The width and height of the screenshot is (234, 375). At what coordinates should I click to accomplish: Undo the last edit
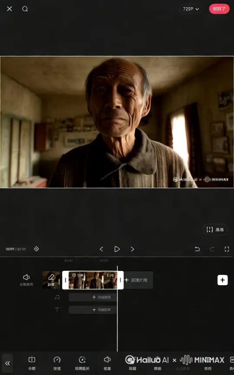pyautogui.click(x=197, y=249)
